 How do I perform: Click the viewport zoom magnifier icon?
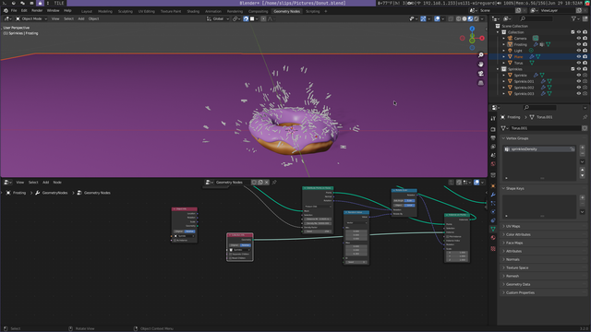coord(480,55)
